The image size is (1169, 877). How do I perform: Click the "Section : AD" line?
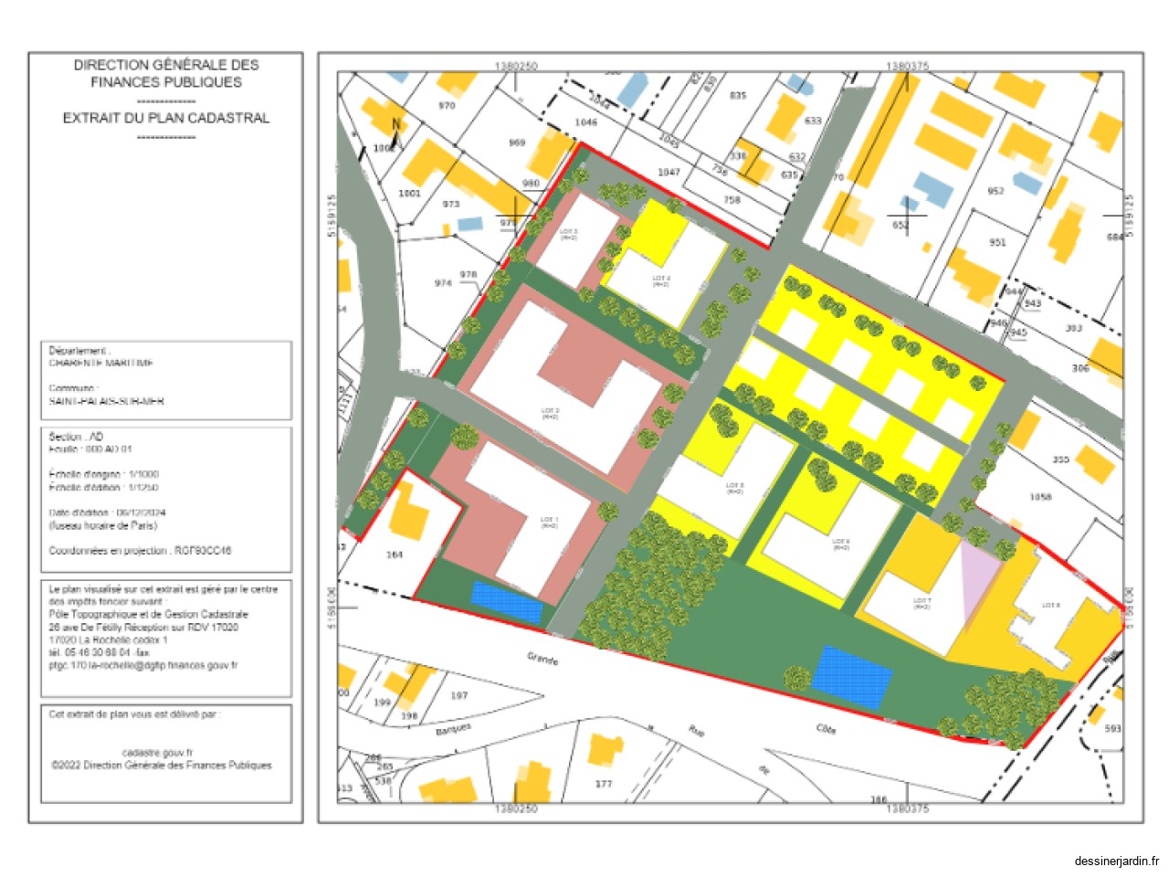click(76, 437)
